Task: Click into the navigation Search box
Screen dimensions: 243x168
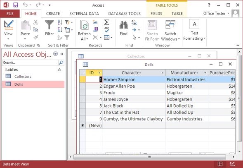Action: click(x=30, y=63)
